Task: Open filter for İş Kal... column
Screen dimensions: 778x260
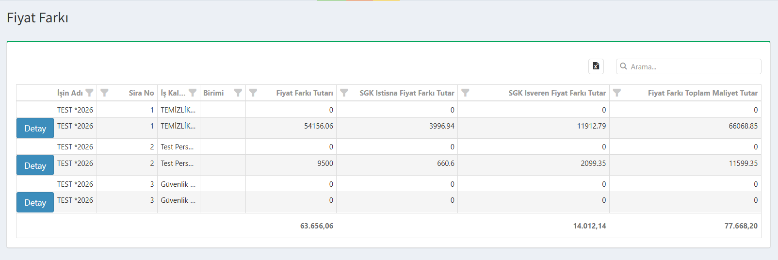Action: (193, 93)
